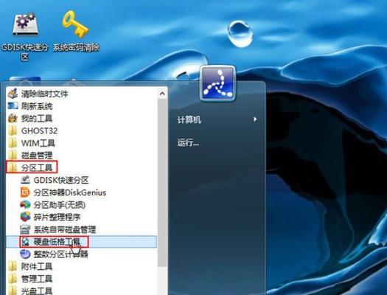The width and height of the screenshot is (387, 295).
Task: Click the GDISK快速分区 menu entry icon
Action: point(25,180)
